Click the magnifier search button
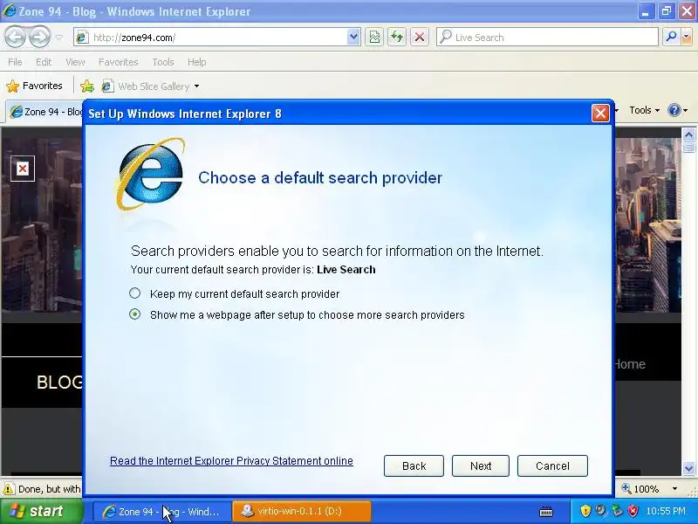 [670, 38]
